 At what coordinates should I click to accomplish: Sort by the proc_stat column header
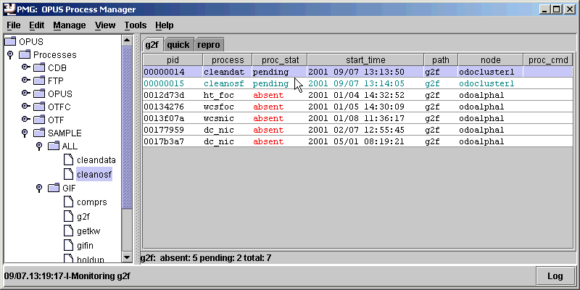(x=280, y=60)
